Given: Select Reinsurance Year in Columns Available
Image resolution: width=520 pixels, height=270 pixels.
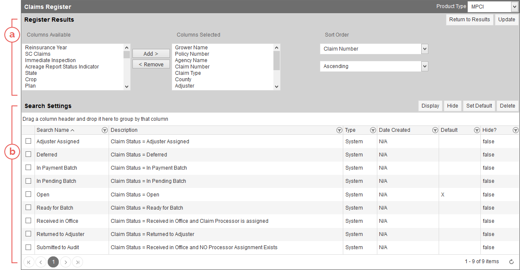Looking at the screenshot, I should tap(46, 48).
